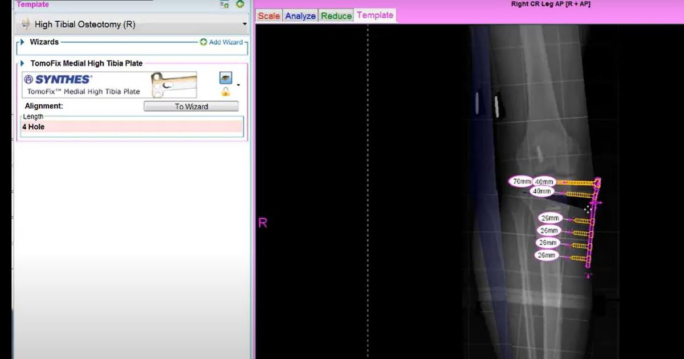Hide the template overlay with the eye toggle

point(226,77)
